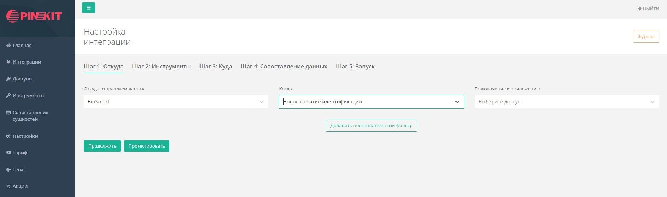Open Шаг 4: Сопоставление данных tab
667x197 pixels.
click(284, 66)
